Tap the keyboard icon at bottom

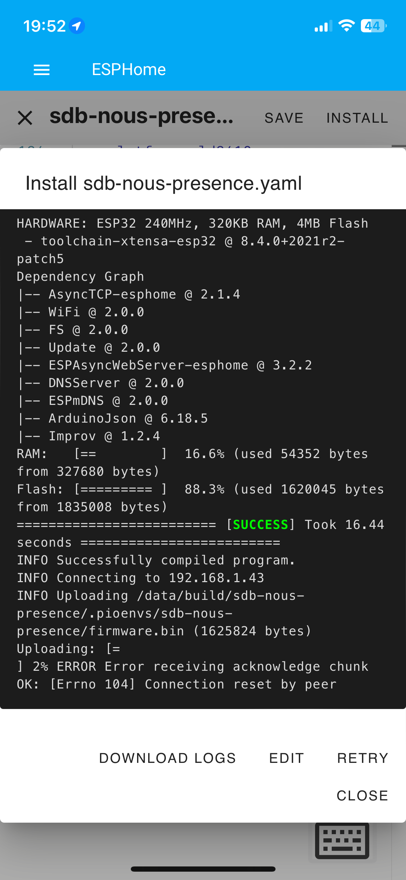pos(342,841)
